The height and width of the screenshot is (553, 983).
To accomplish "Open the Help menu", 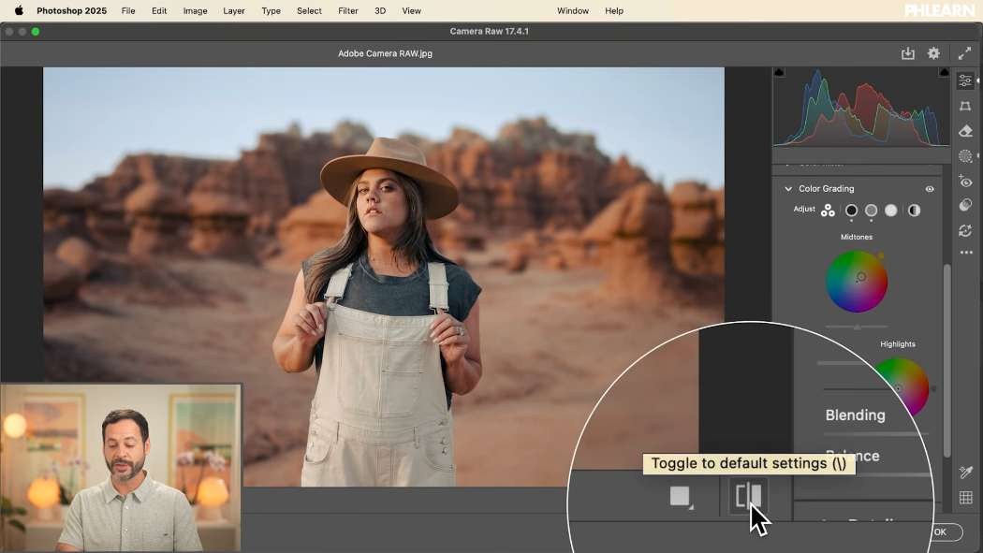I will coord(614,10).
